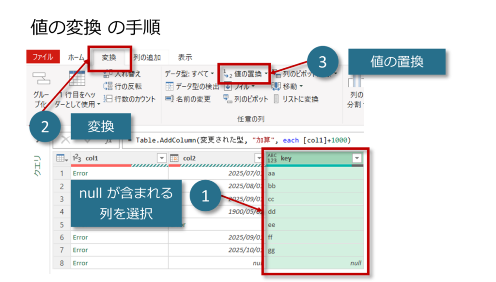Switch to the ホーム (Home) tab
This screenshot has height=282, width=496.
pos(76,57)
